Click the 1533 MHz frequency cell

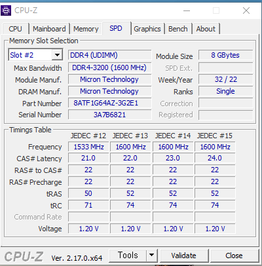tap(88, 147)
